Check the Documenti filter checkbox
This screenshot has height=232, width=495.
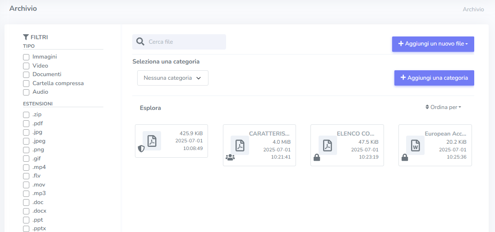pyautogui.click(x=26, y=75)
